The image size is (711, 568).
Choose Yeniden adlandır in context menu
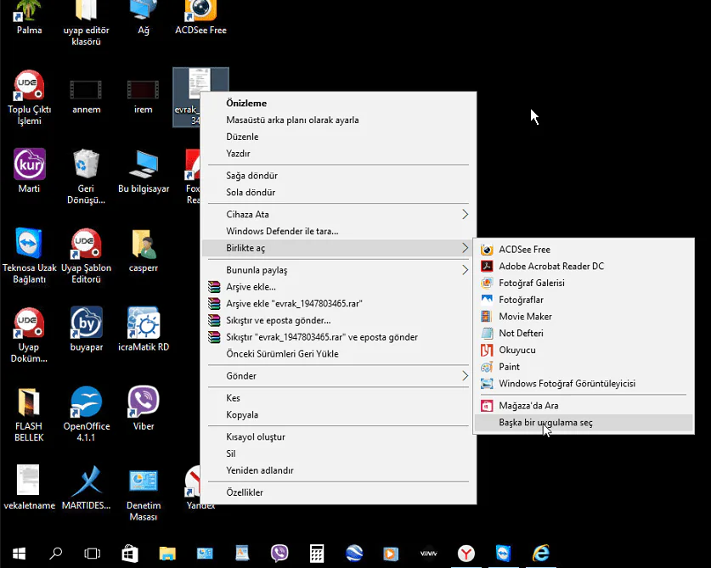[260, 470]
